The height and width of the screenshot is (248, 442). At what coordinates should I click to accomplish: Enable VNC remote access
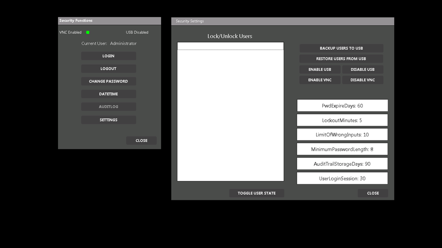click(x=320, y=80)
